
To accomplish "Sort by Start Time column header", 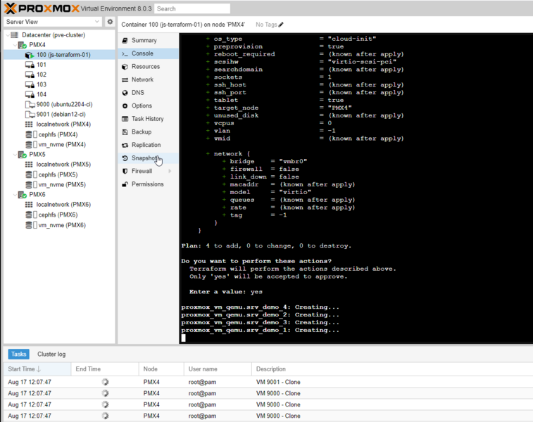I will coord(37,369).
